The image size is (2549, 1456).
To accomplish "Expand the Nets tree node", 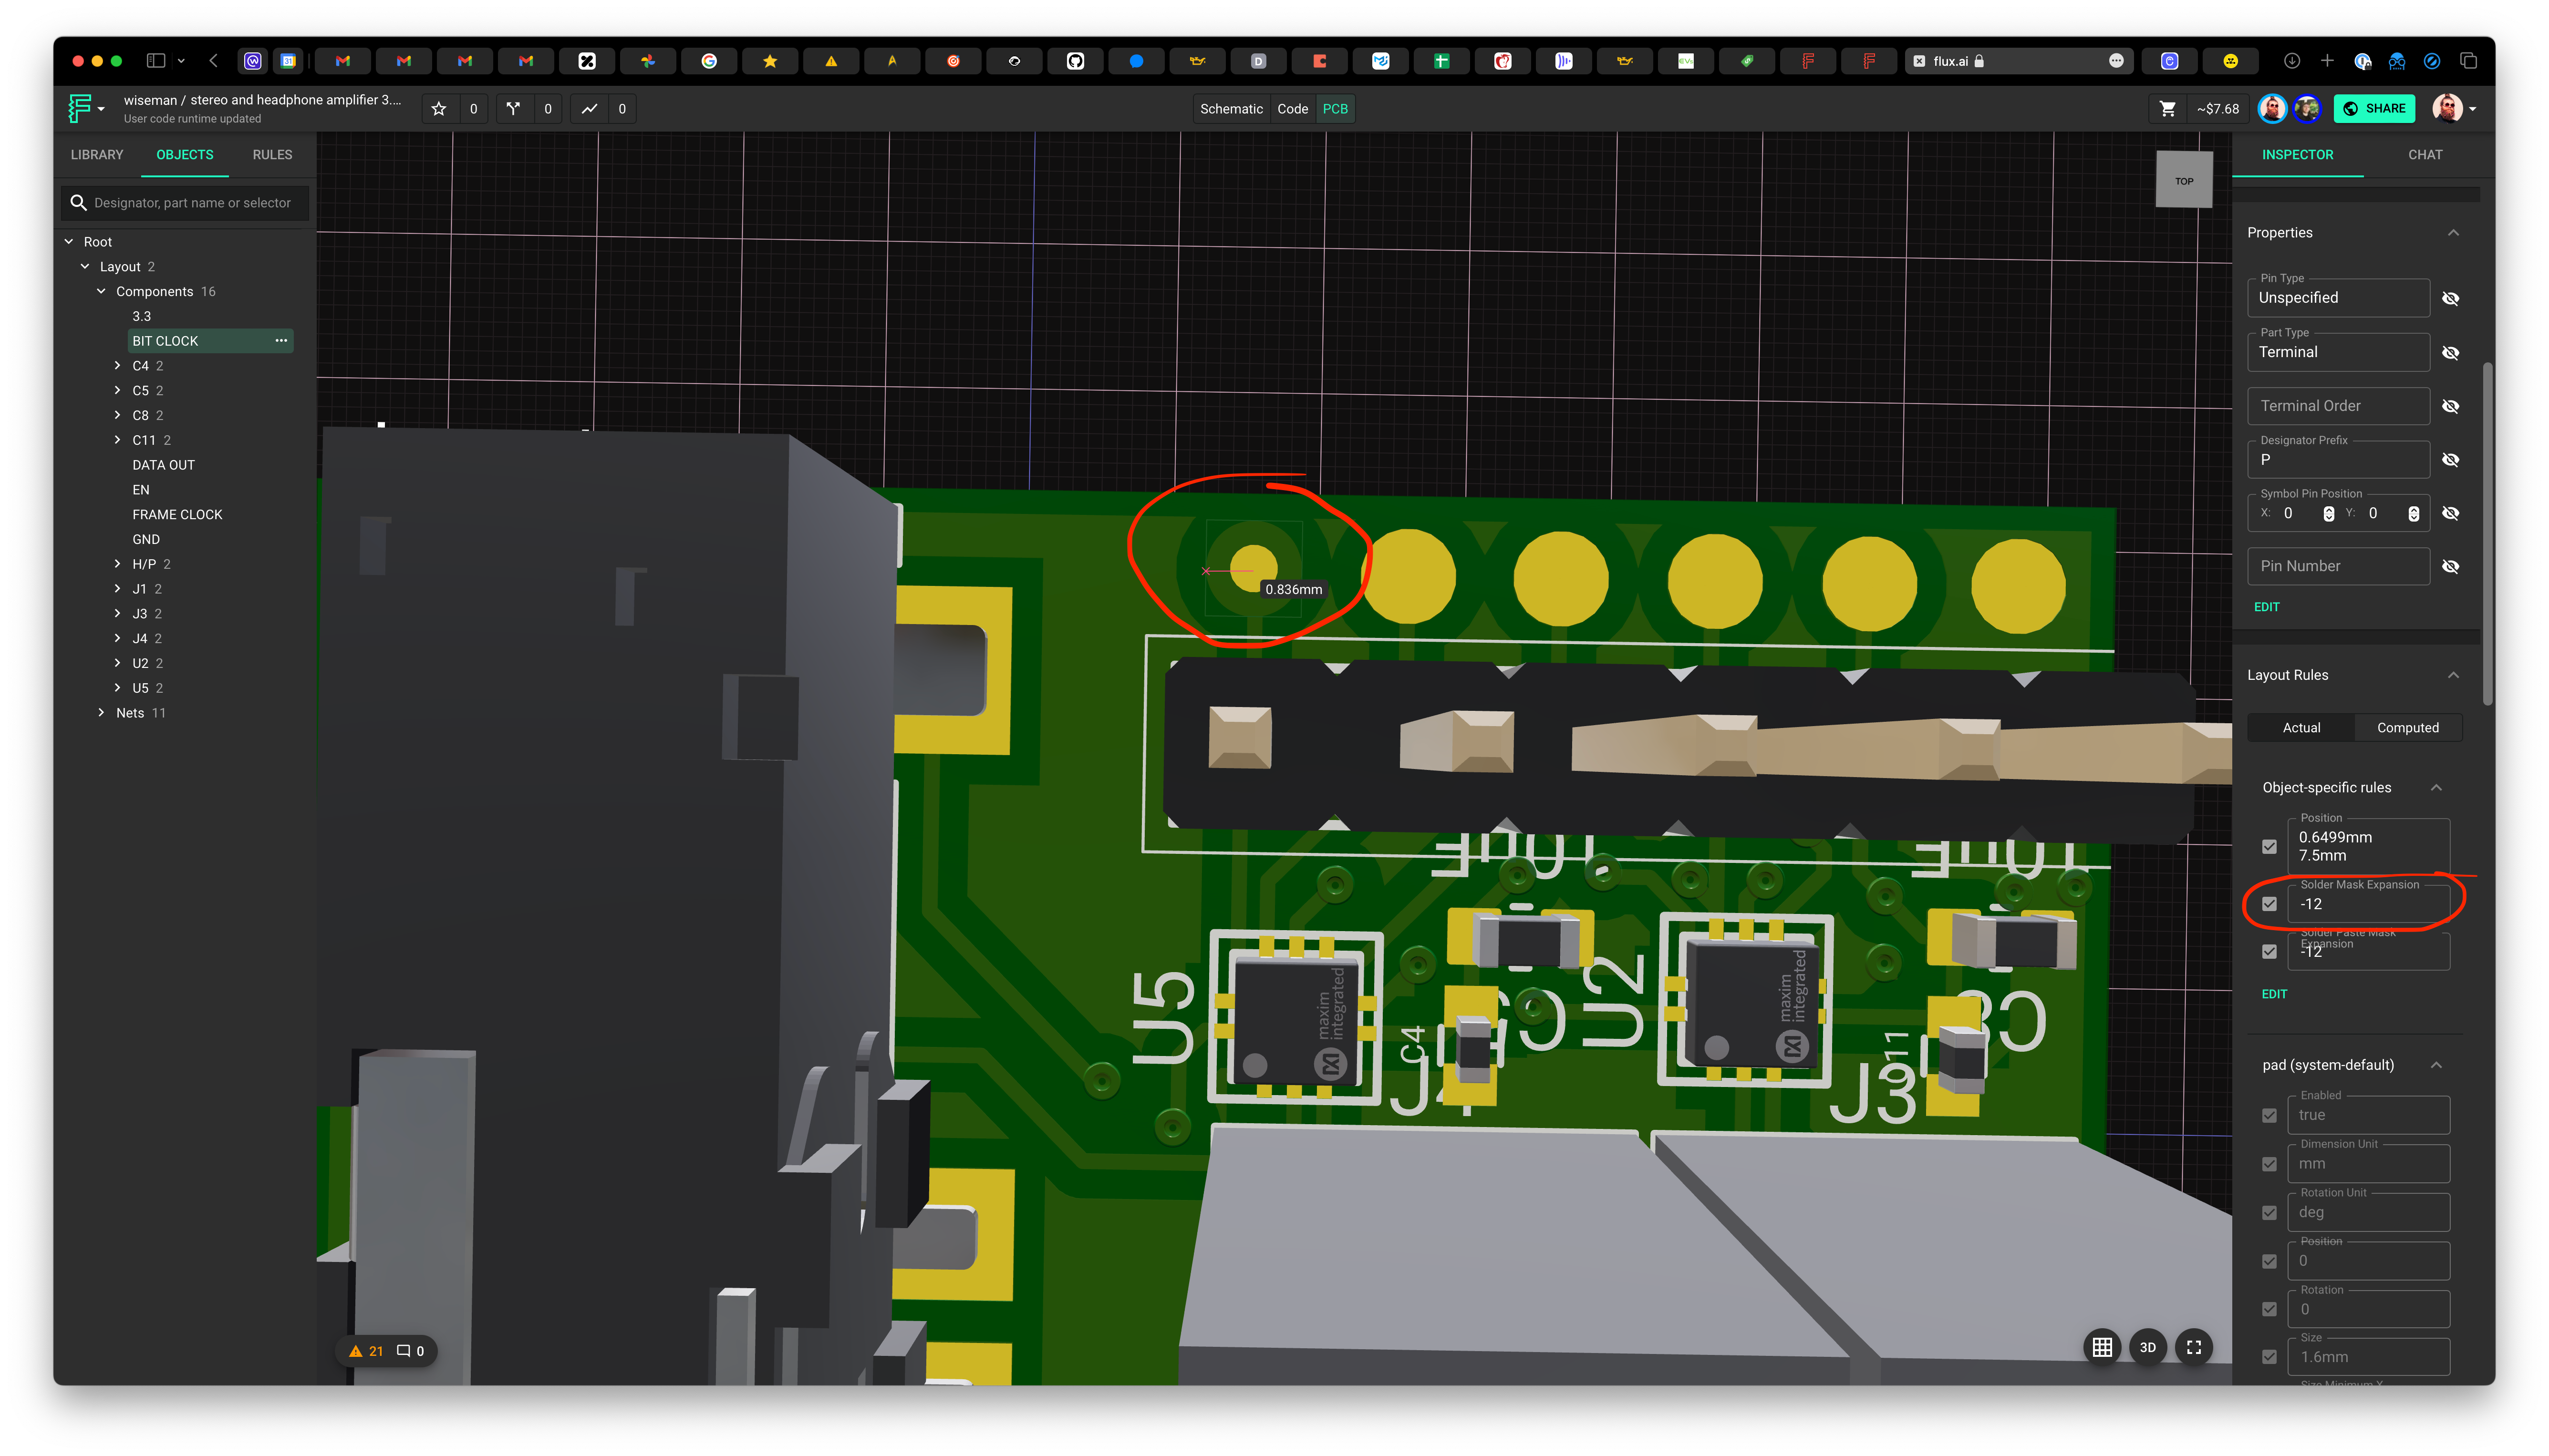I will [x=101, y=713].
